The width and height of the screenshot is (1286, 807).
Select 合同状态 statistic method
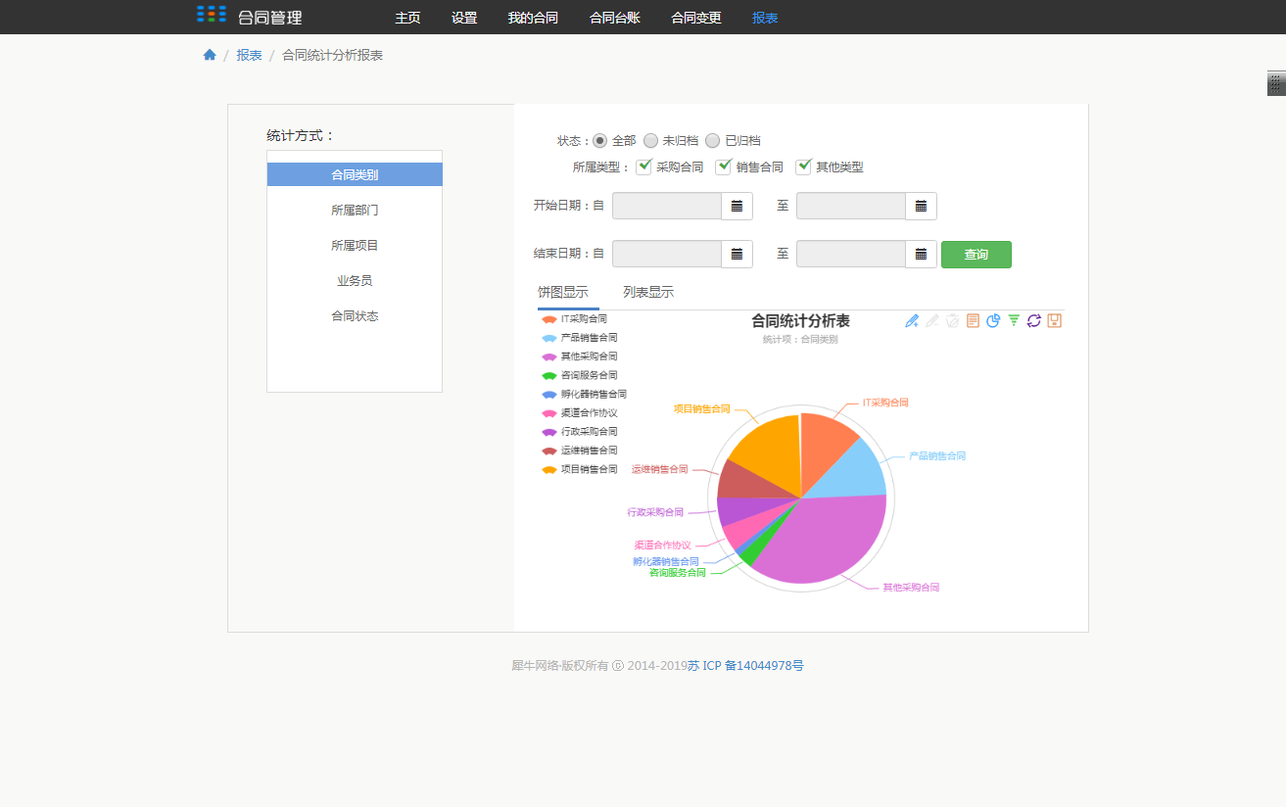[355, 315]
